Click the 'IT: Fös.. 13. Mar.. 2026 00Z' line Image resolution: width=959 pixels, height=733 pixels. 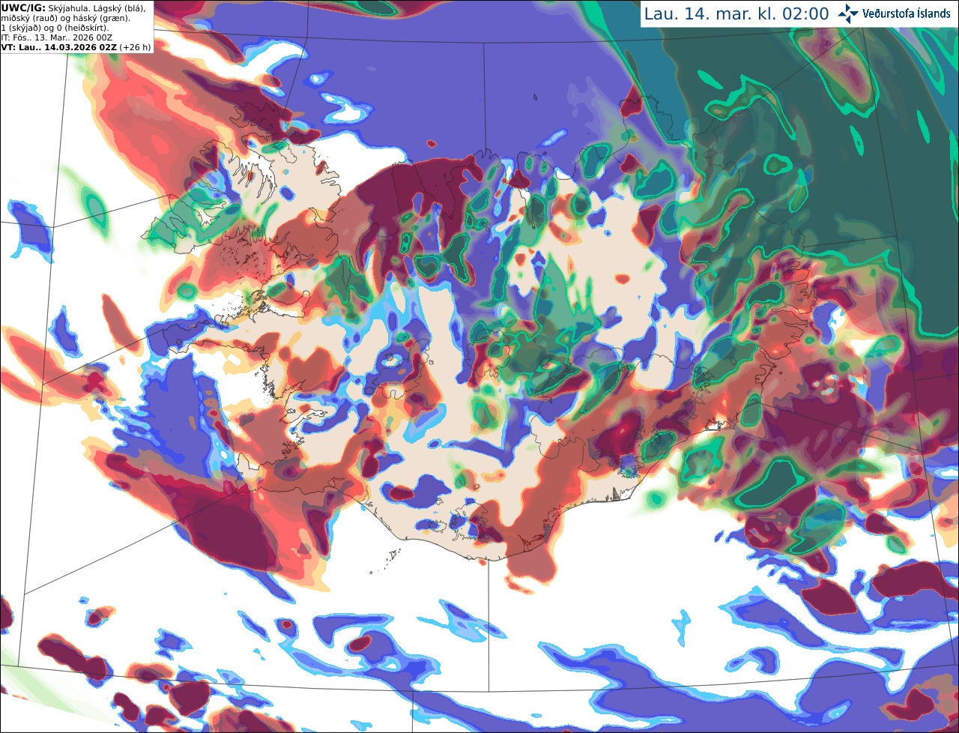57,37
